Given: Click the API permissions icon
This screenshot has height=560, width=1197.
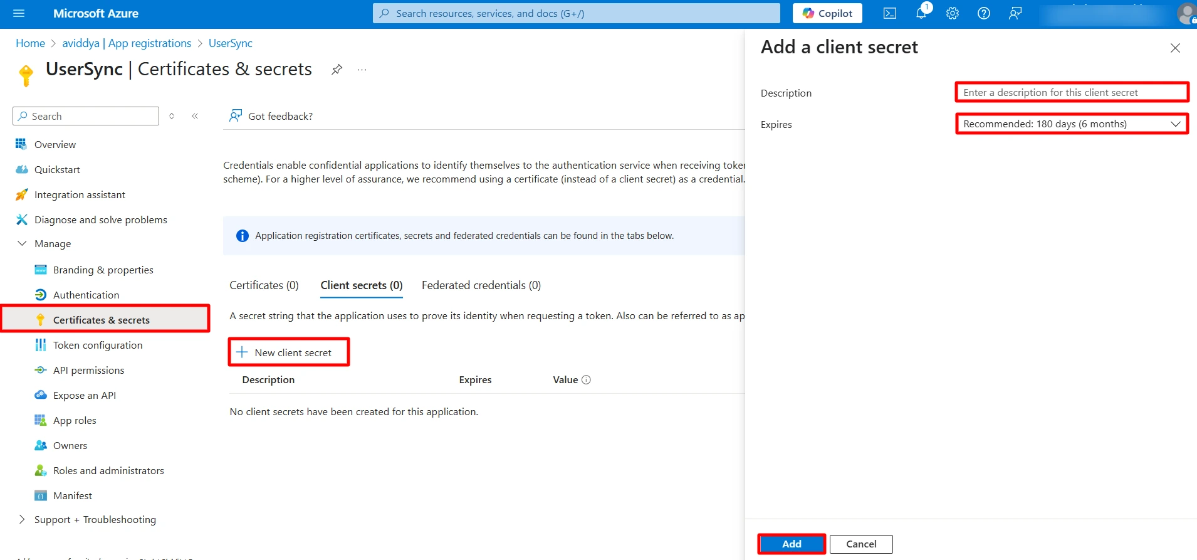Looking at the screenshot, I should tap(41, 370).
